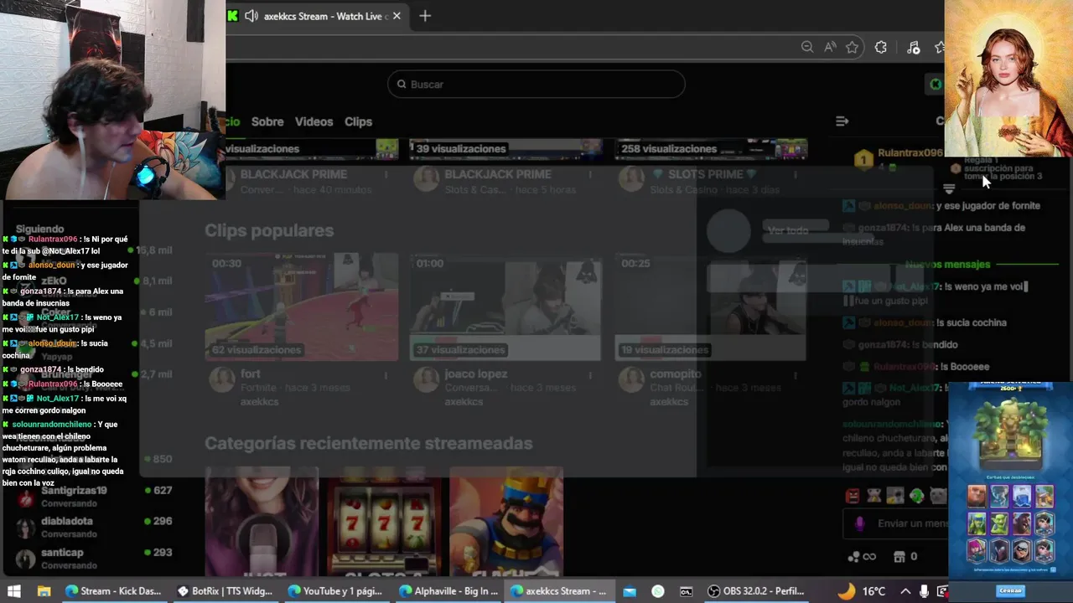Mute the axekkcs Stream tab audio
This screenshot has height=603, width=1073.
tap(251, 16)
